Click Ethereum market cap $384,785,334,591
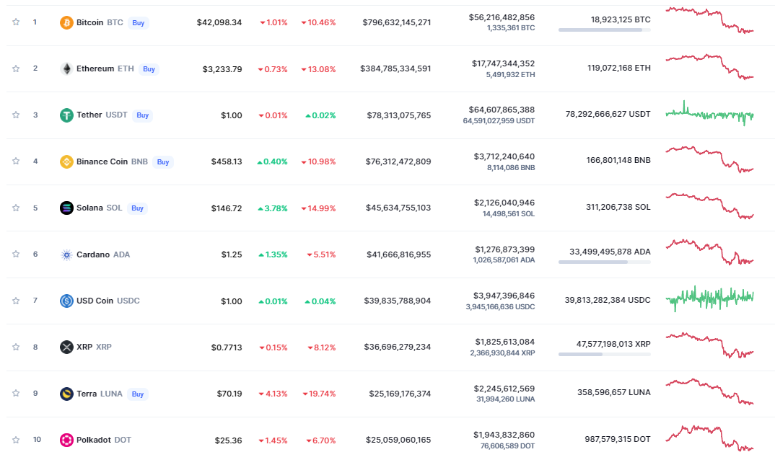Image resolution: width=775 pixels, height=452 pixels. (x=395, y=68)
